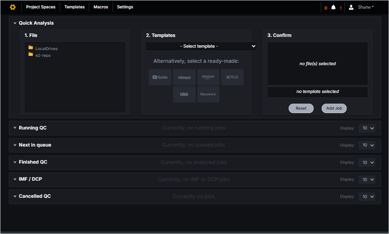This screenshot has height=234, width=389.
Task: Open the e2-repo folder
Action: tap(42, 55)
